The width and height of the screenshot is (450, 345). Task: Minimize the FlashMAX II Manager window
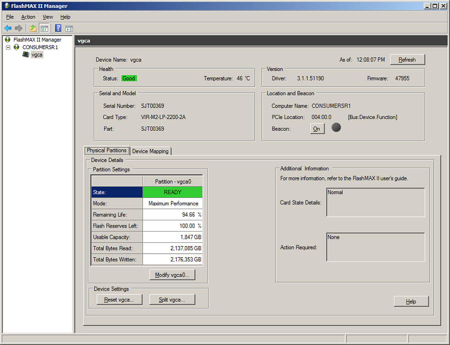pos(428,6)
